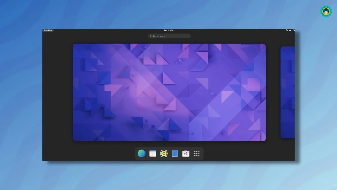Open the Files manager from dash
The width and height of the screenshot is (337, 190).
point(175,153)
